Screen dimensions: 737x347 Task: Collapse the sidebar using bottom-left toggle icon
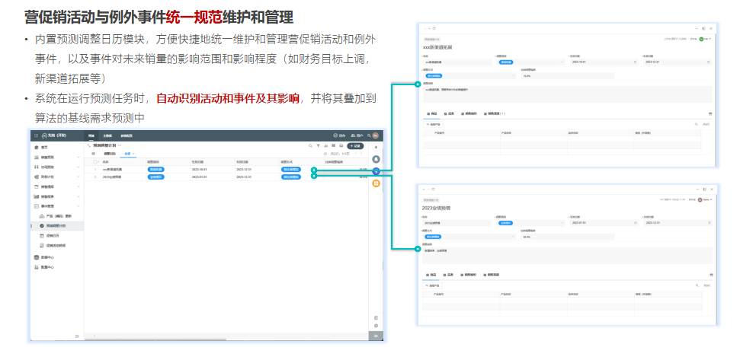point(77,336)
